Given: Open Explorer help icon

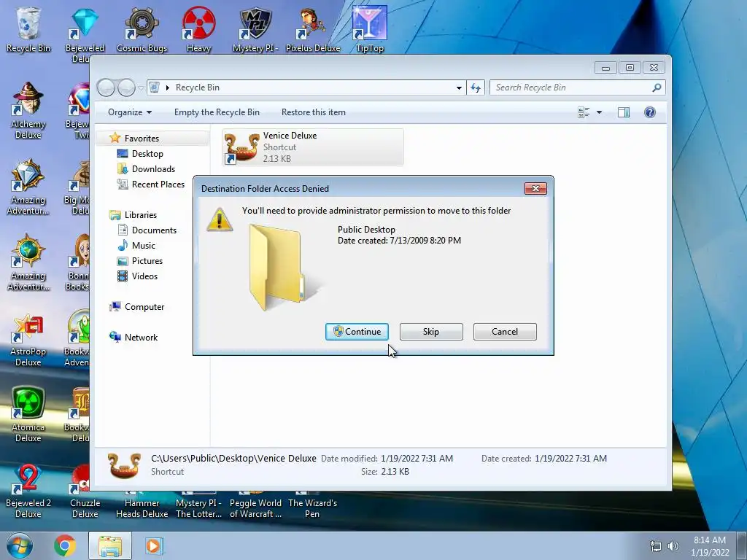Looking at the screenshot, I should 650,112.
